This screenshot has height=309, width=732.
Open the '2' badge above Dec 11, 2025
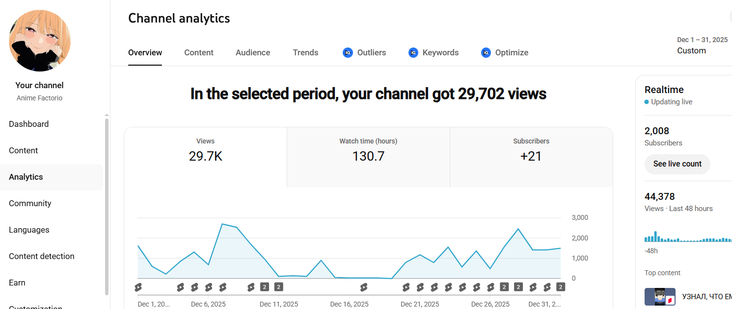click(279, 287)
